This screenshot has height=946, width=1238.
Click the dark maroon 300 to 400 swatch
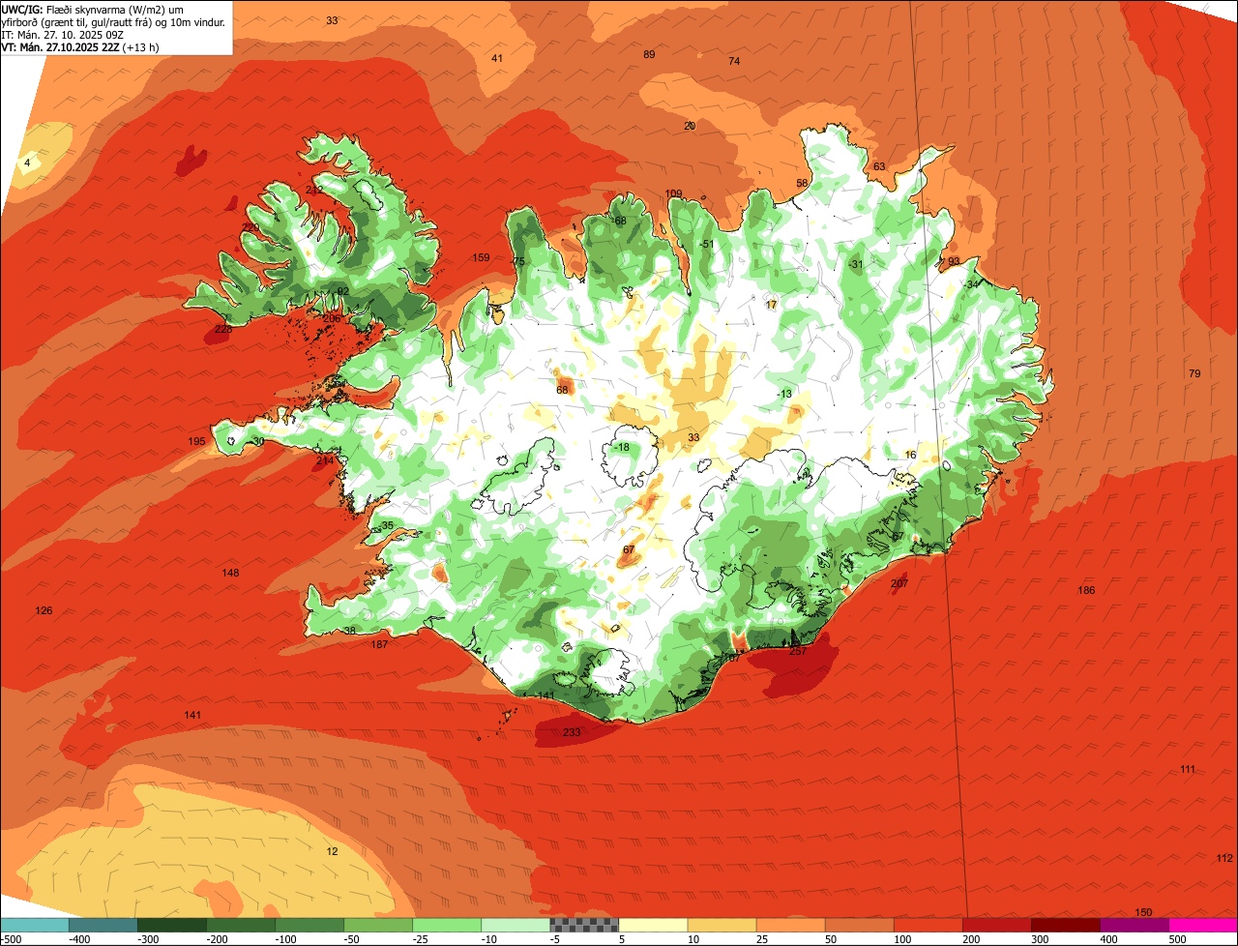pyautogui.click(x=1065, y=925)
